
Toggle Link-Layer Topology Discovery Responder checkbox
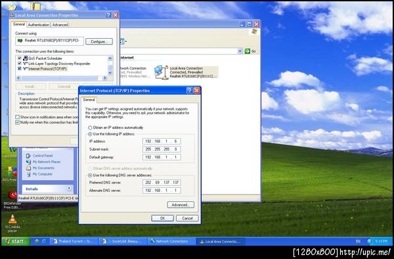[19, 63]
